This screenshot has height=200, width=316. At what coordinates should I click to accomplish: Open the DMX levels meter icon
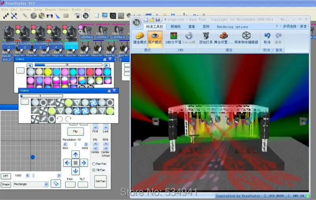173,36
